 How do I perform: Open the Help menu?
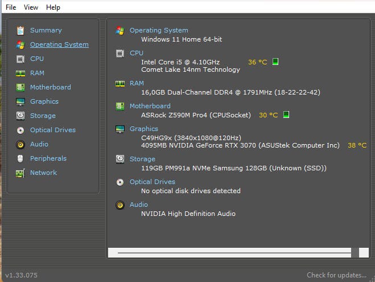[53, 7]
